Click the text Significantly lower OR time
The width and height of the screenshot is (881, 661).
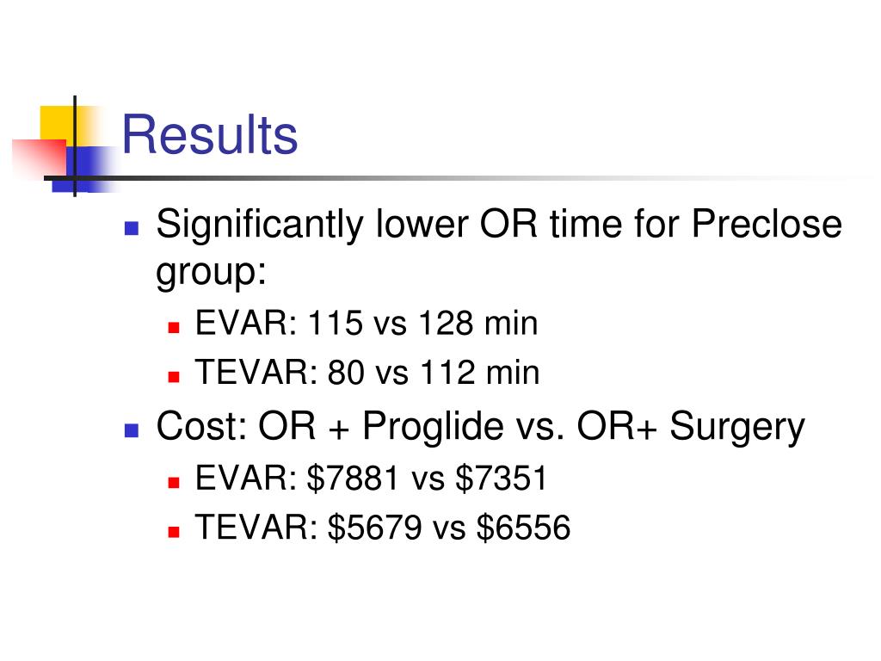point(388,225)
